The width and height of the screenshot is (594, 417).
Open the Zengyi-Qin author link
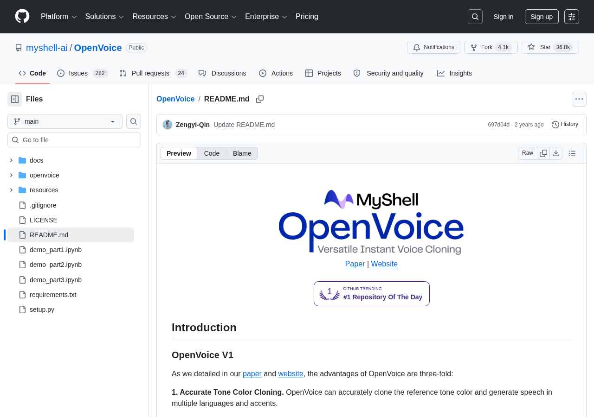point(193,125)
